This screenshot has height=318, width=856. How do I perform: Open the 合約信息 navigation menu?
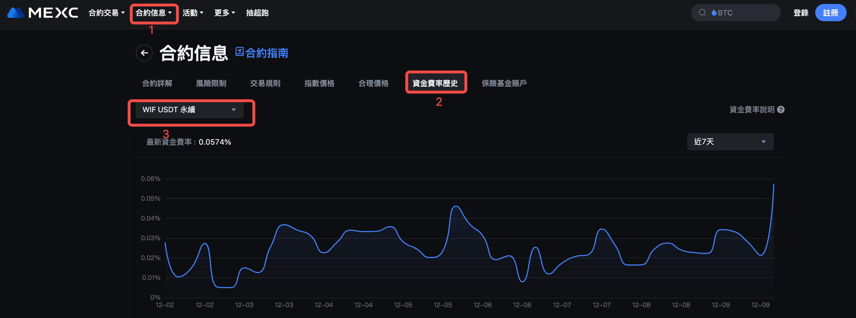(x=154, y=13)
